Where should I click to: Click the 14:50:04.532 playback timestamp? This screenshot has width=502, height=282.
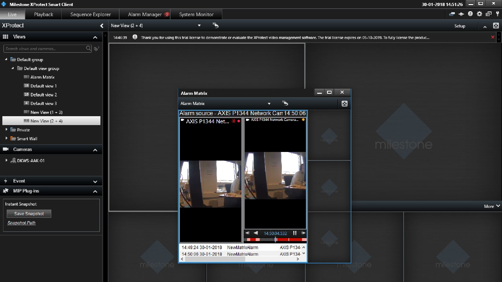point(275,233)
